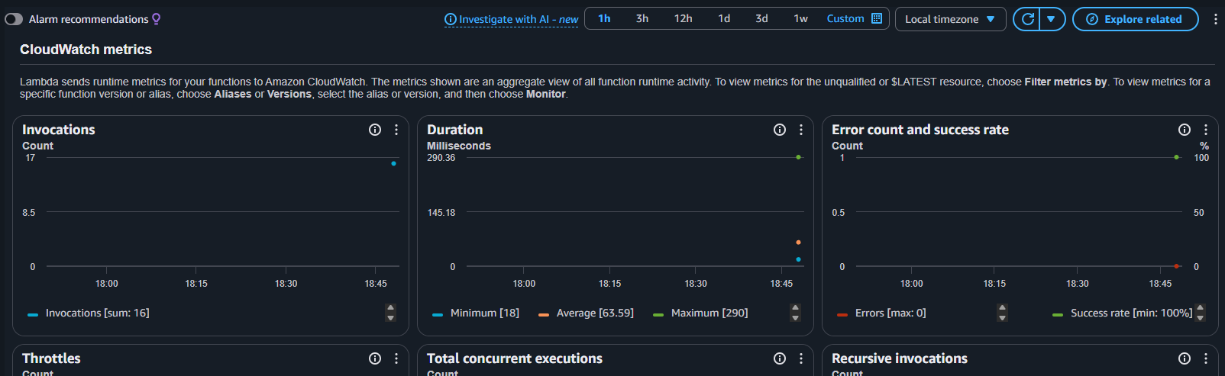Show info for the Duration widget
The height and width of the screenshot is (376, 1225).
780,130
